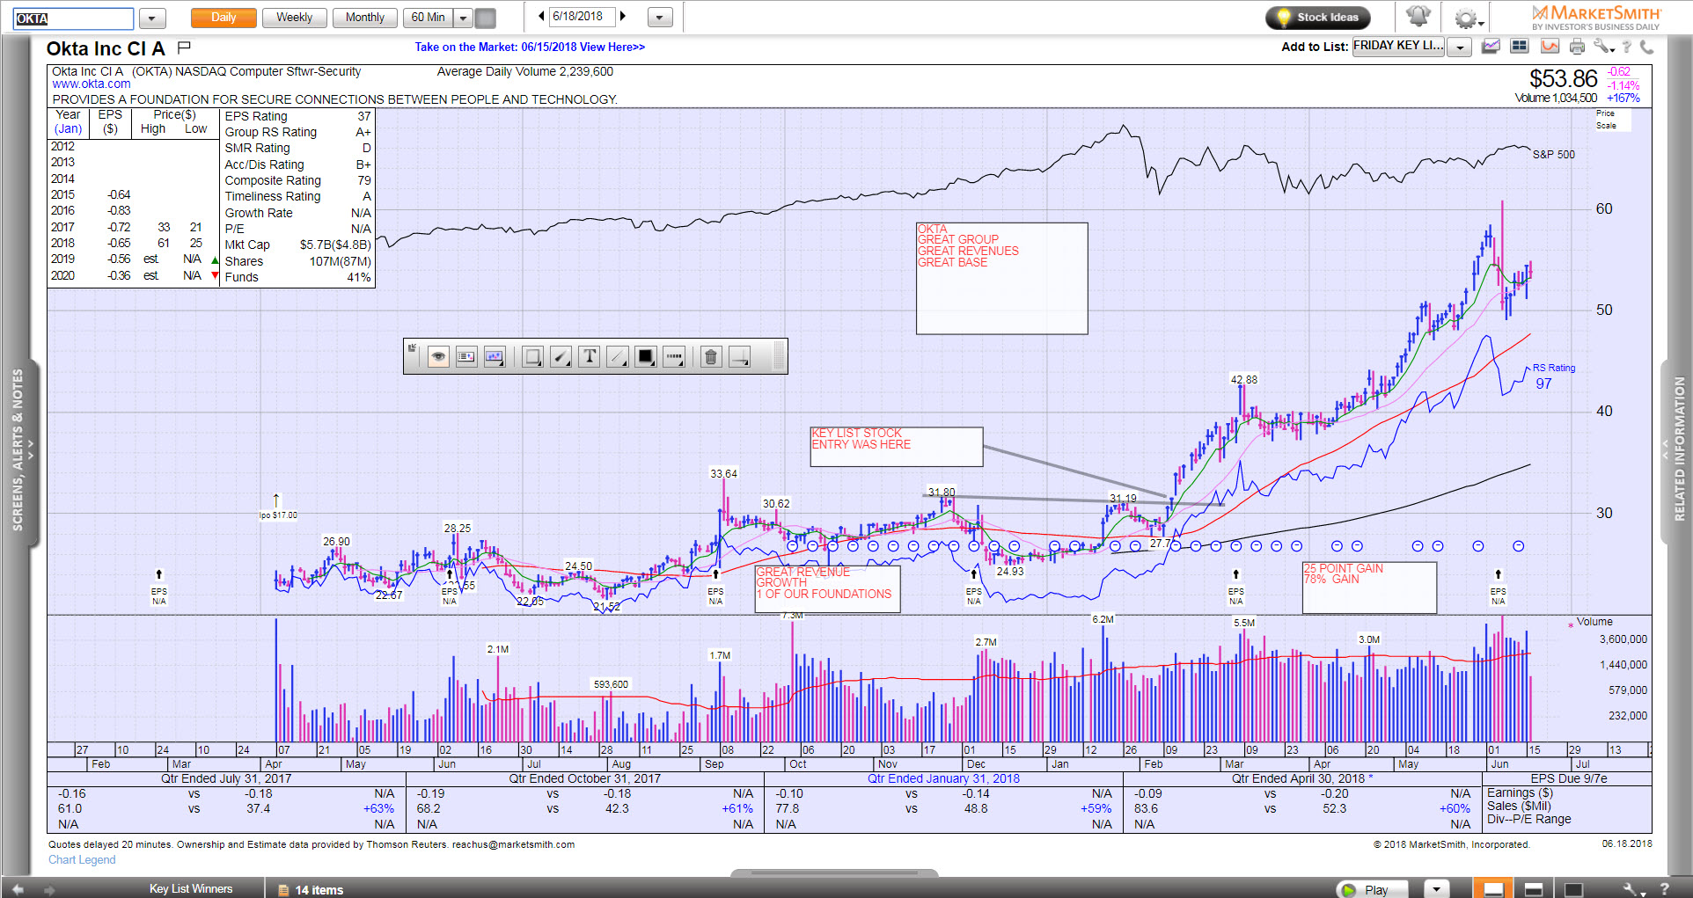Go to previous date arrow
Image resolution: width=1693 pixels, height=898 pixels.
pos(541,16)
